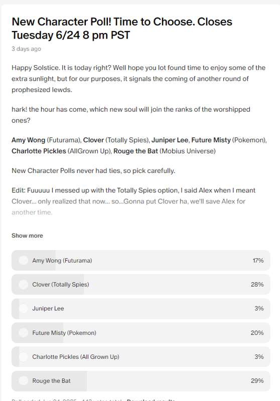Select the Amy Wong radio circle
Viewport: 280px width, 401px height.
coord(23,260)
